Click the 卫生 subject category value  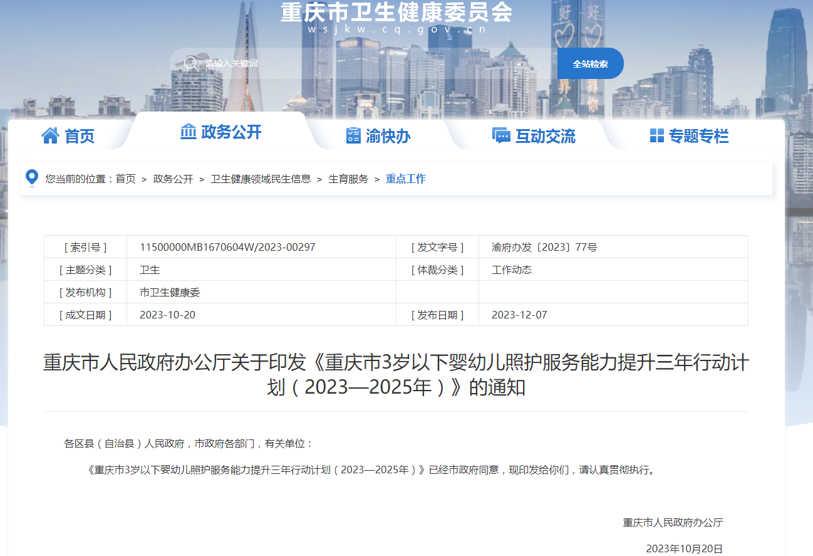tap(150, 270)
